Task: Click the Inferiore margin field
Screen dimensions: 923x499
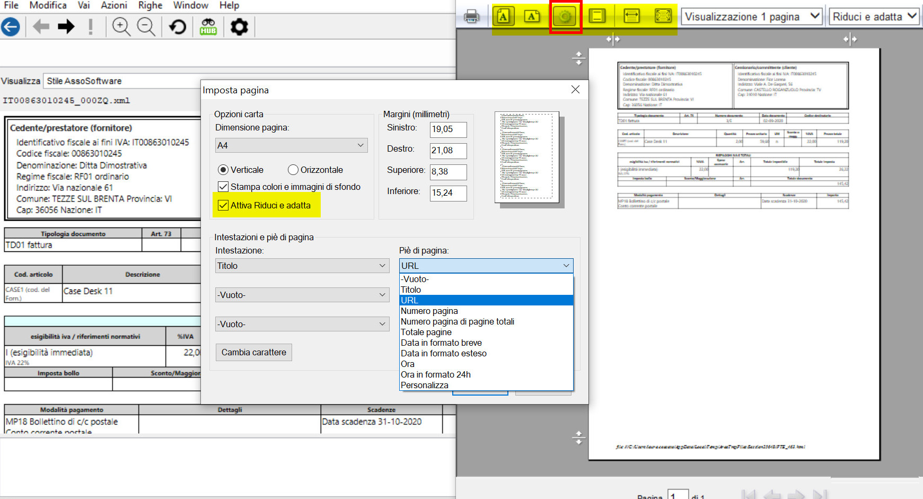Action: 448,193
